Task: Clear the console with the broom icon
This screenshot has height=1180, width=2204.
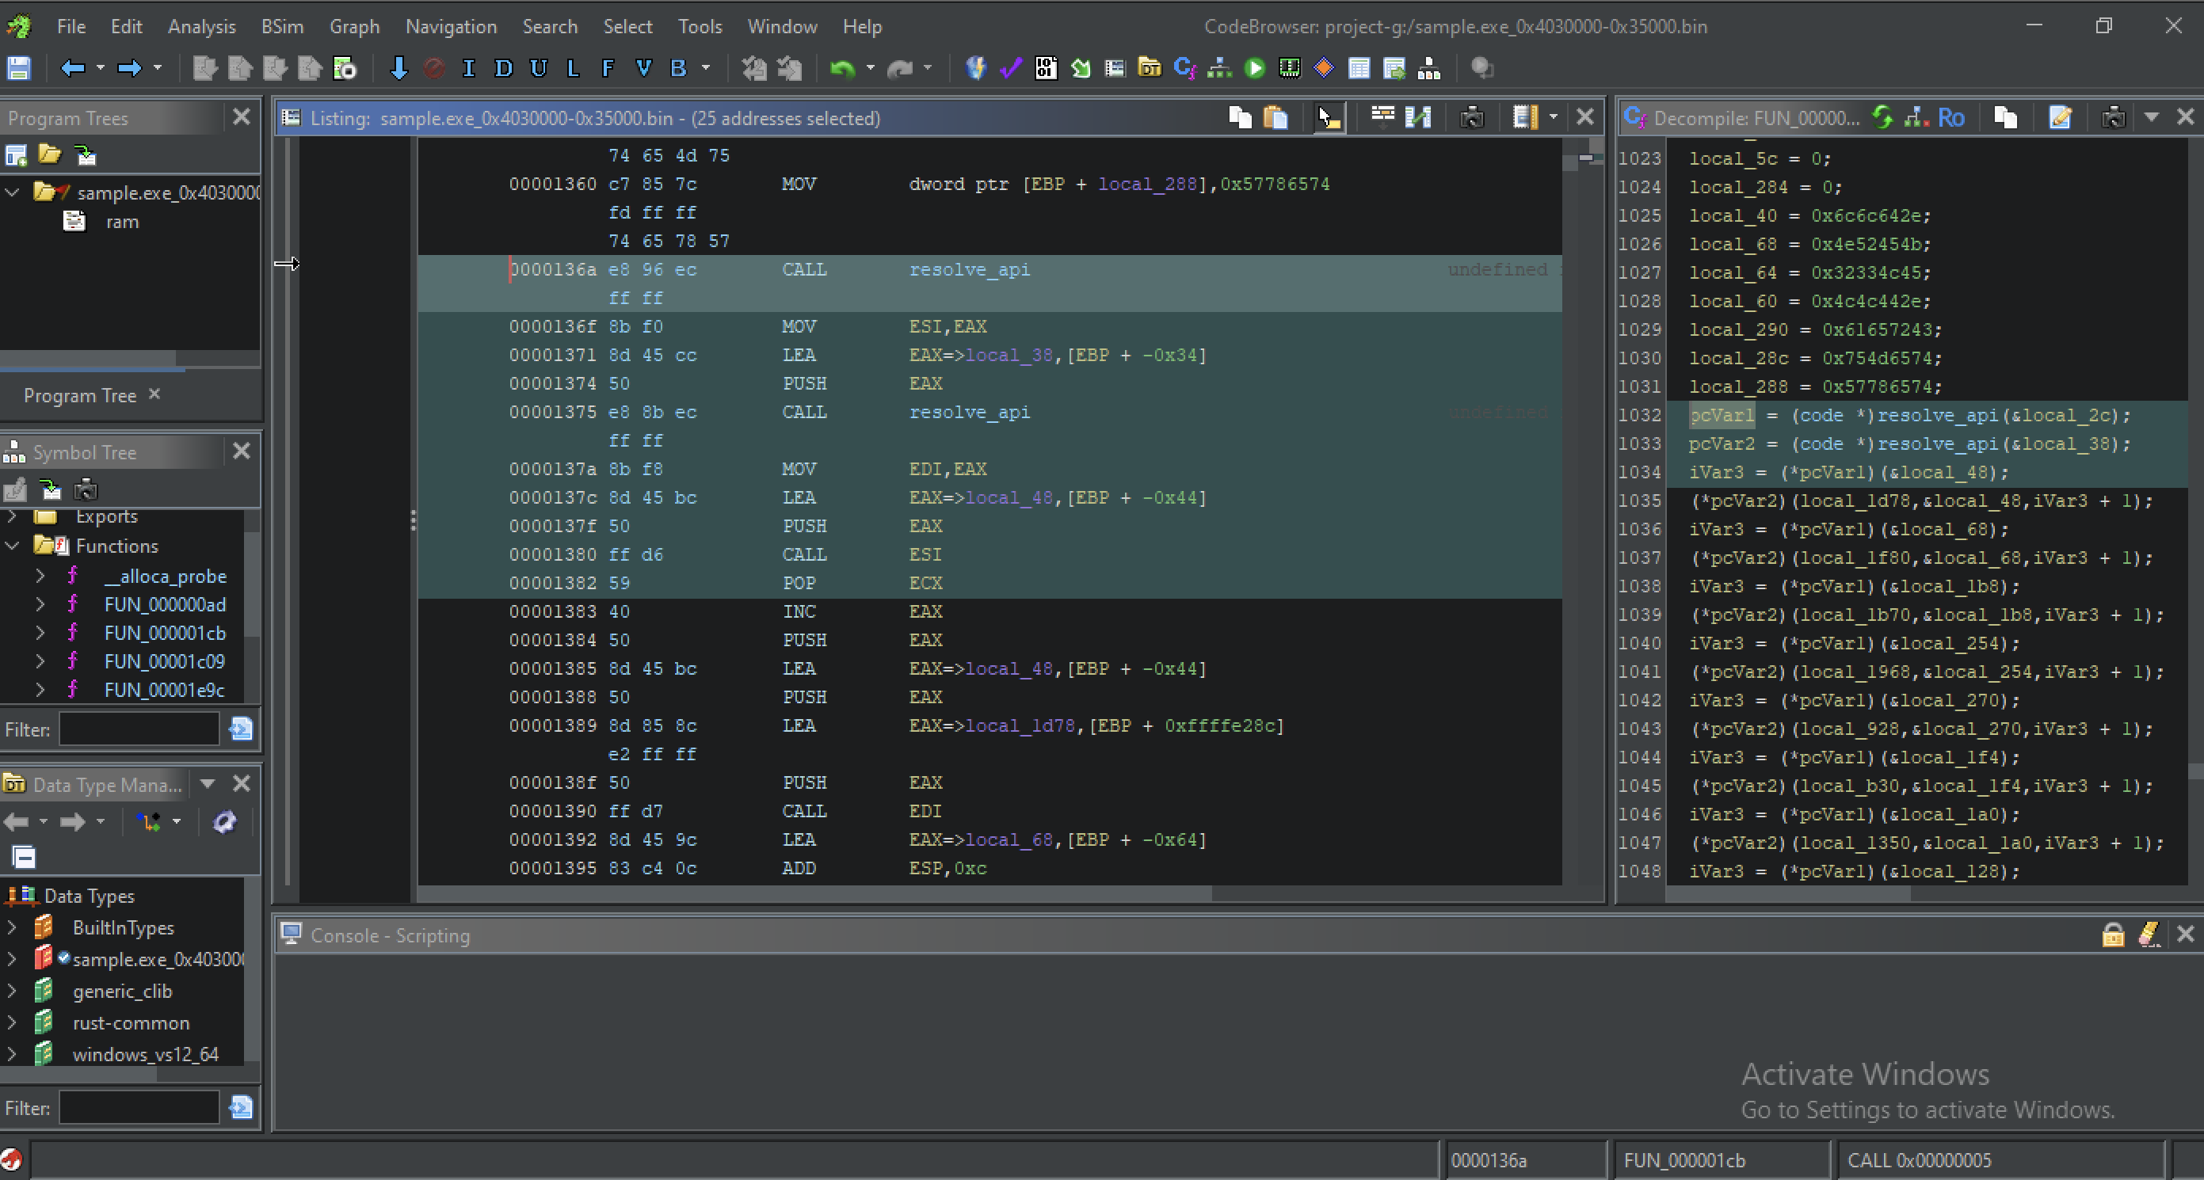Action: [x=2149, y=934]
